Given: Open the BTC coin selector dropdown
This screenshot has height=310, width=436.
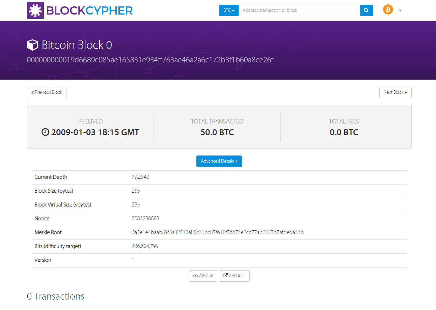Looking at the screenshot, I should [229, 10].
